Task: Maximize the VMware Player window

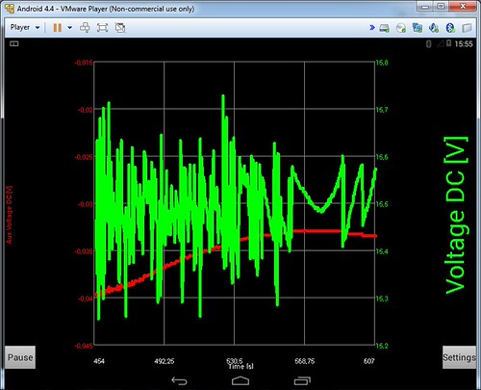Action: pos(442,7)
